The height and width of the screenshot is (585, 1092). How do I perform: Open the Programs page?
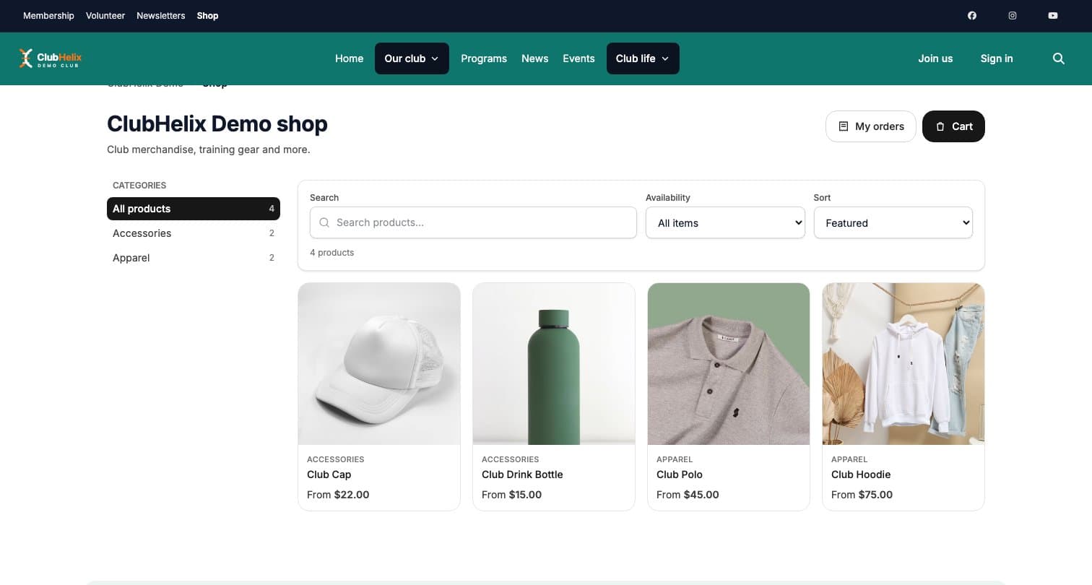pos(484,58)
